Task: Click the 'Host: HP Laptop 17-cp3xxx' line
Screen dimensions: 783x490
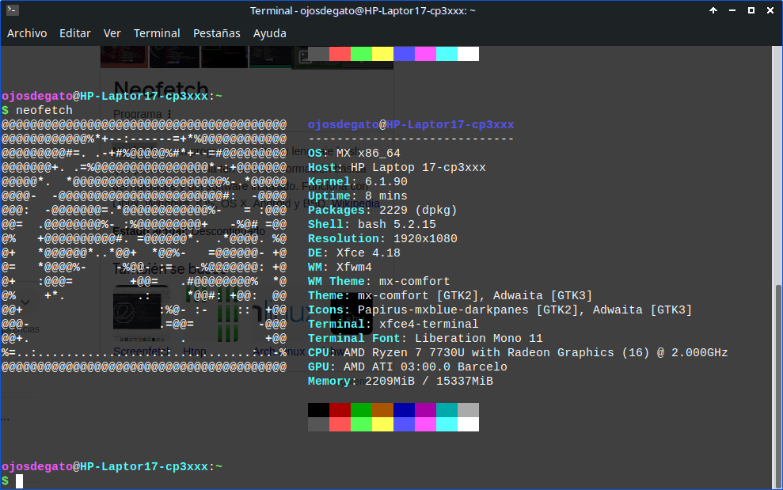Action: click(x=397, y=167)
